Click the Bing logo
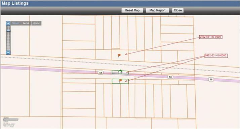 click(x=9, y=125)
